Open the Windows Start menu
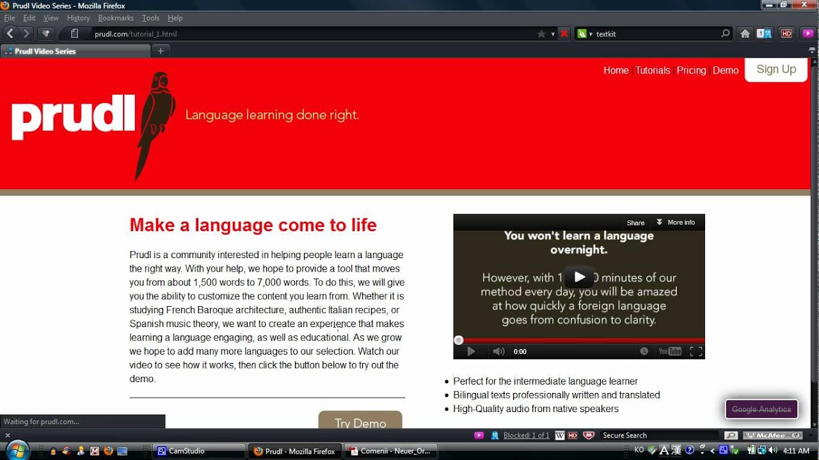 (18, 449)
